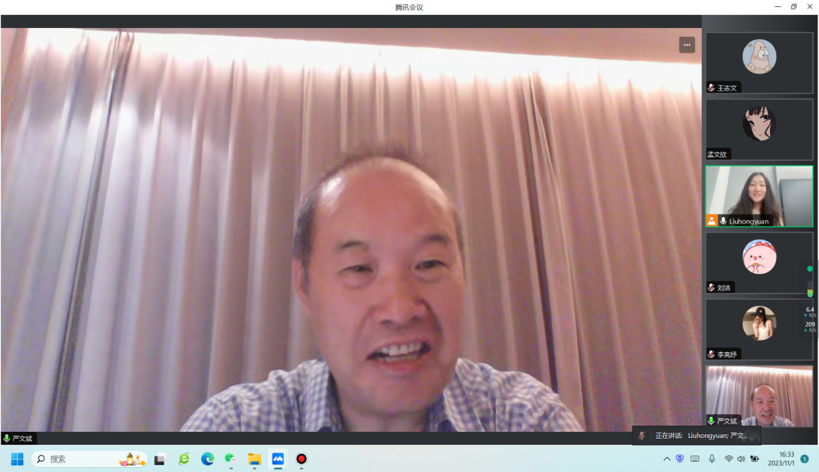
Task: Click the orange host icon beside Liuhongyuan
Action: click(712, 221)
